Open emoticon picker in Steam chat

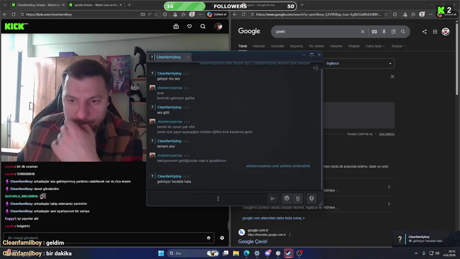point(286,198)
